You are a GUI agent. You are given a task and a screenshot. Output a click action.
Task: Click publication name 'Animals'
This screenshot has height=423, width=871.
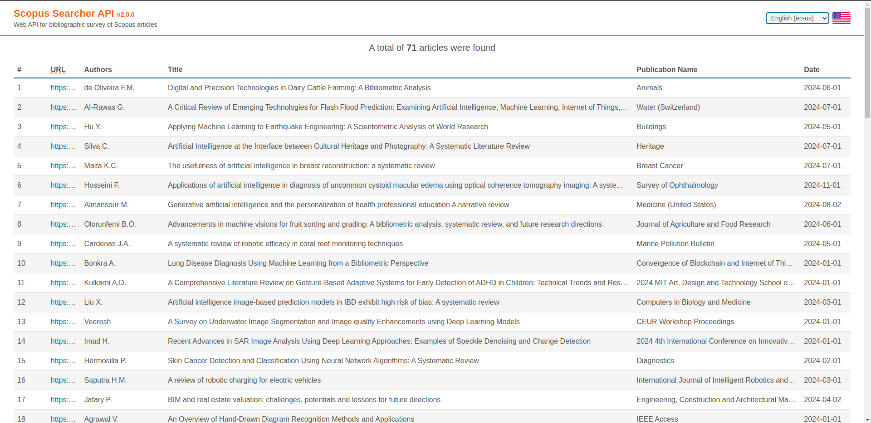tap(649, 88)
